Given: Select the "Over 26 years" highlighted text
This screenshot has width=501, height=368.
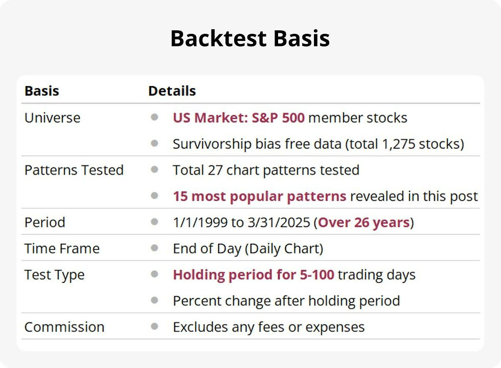Looking at the screenshot, I should click(x=363, y=223).
